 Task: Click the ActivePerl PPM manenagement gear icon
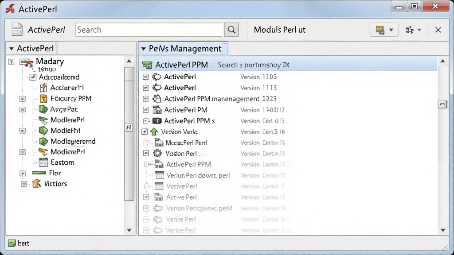point(157,99)
